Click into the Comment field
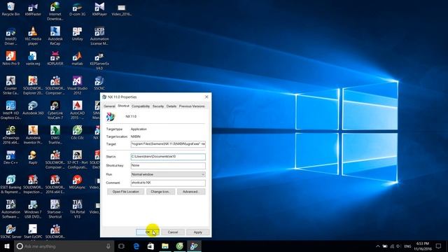Image resolution: width=448 pixels, height=252 pixels. pyautogui.click(x=168, y=183)
